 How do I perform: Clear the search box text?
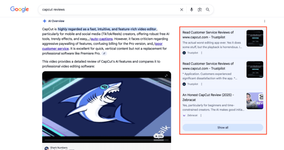click(182, 9)
